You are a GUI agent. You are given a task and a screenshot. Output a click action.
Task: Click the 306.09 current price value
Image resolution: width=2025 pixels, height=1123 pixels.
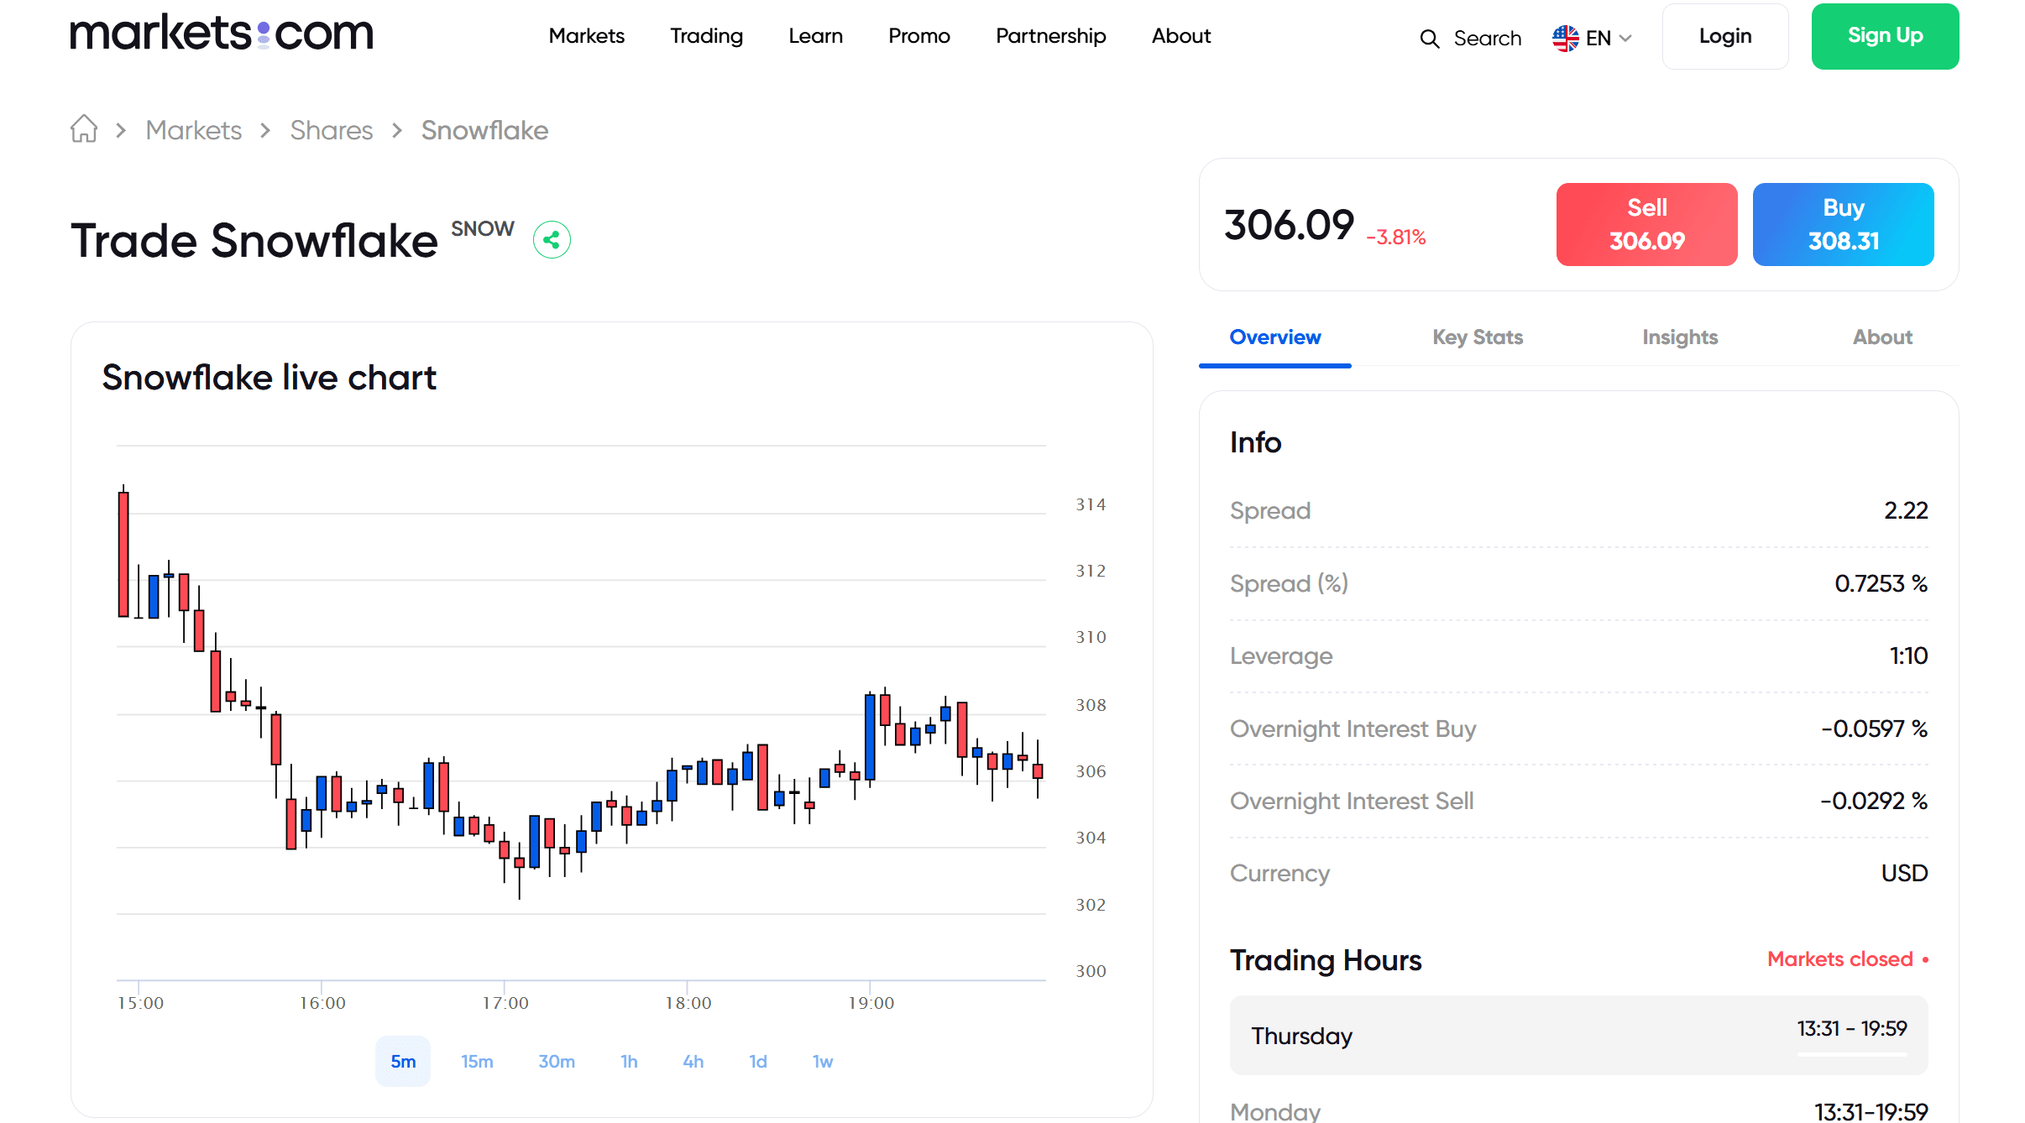pos(1290,225)
